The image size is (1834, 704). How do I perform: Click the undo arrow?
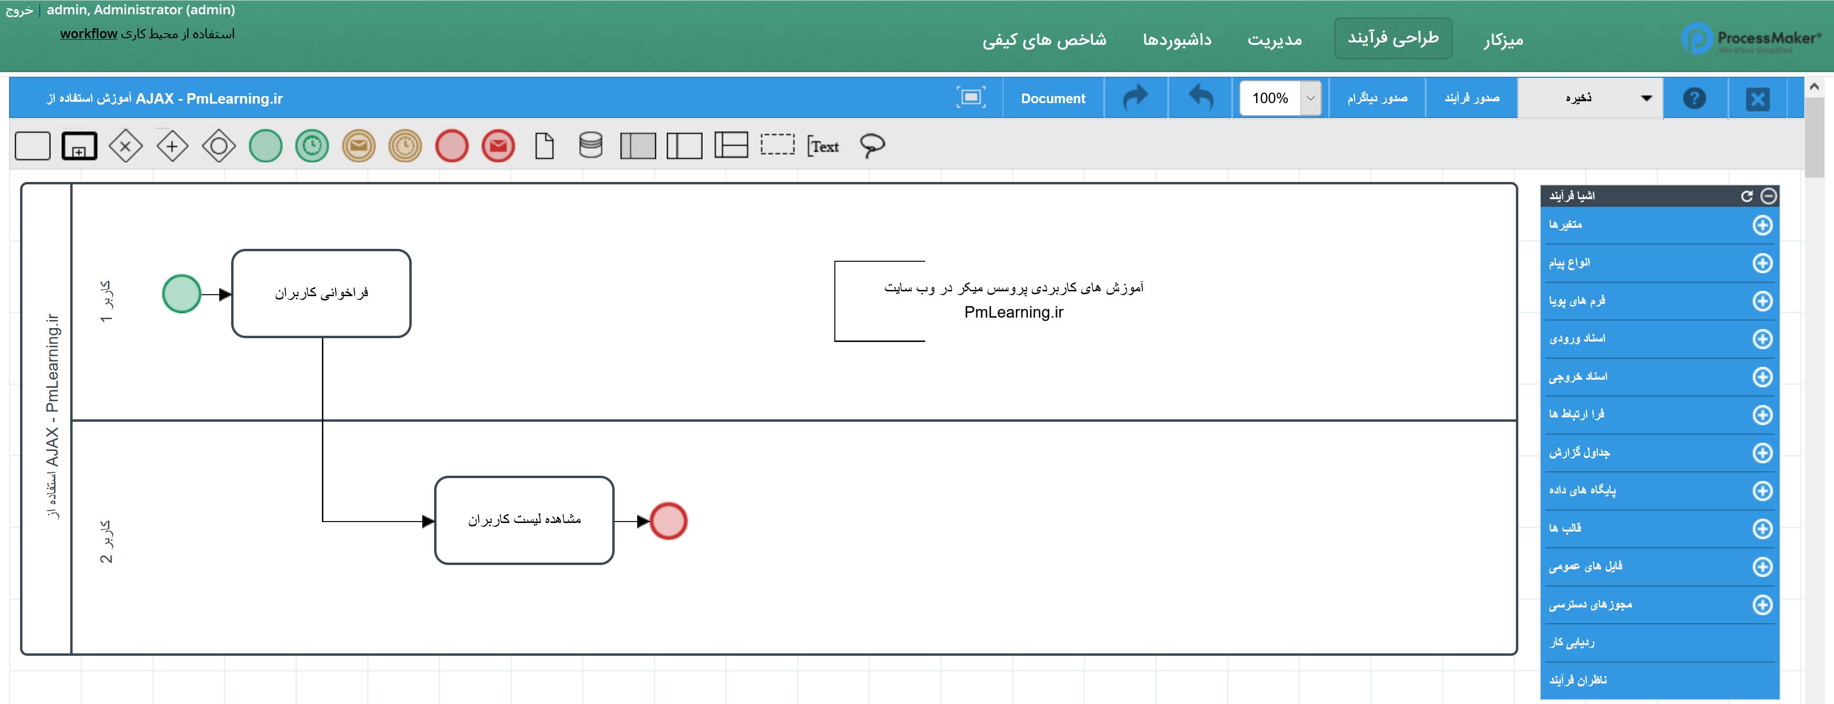click(1200, 97)
